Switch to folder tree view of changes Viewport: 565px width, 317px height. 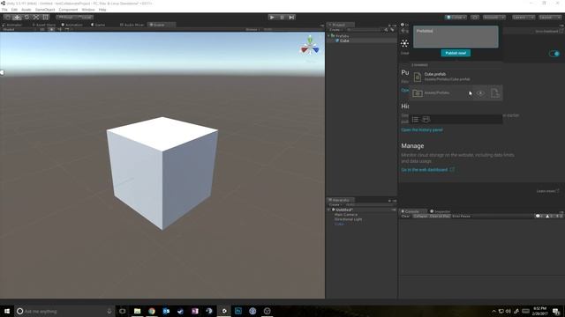[x=426, y=120]
